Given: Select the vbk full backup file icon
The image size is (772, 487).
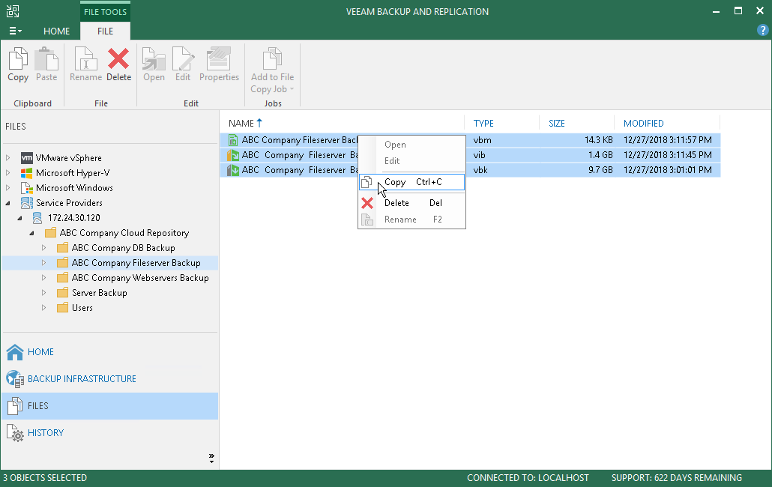Looking at the screenshot, I should point(233,170).
